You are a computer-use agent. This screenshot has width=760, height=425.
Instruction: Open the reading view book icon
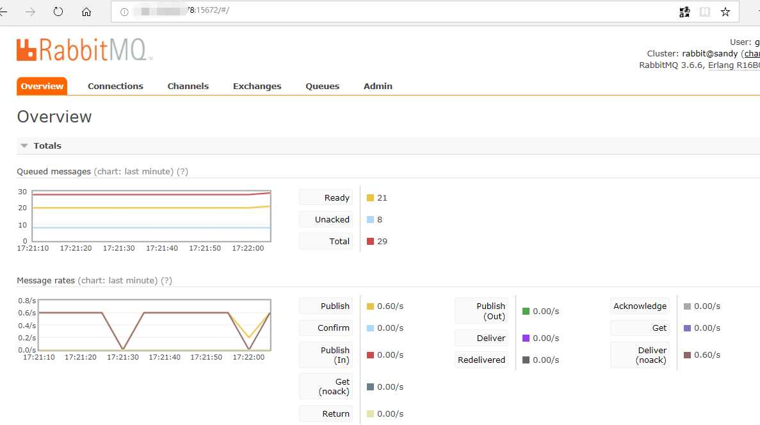(x=705, y=12)
